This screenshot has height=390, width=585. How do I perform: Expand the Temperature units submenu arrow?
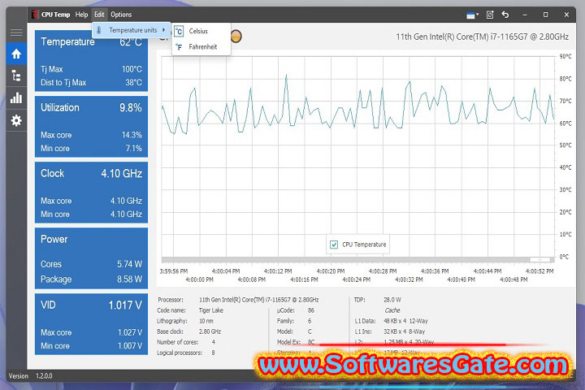(163, 30)
